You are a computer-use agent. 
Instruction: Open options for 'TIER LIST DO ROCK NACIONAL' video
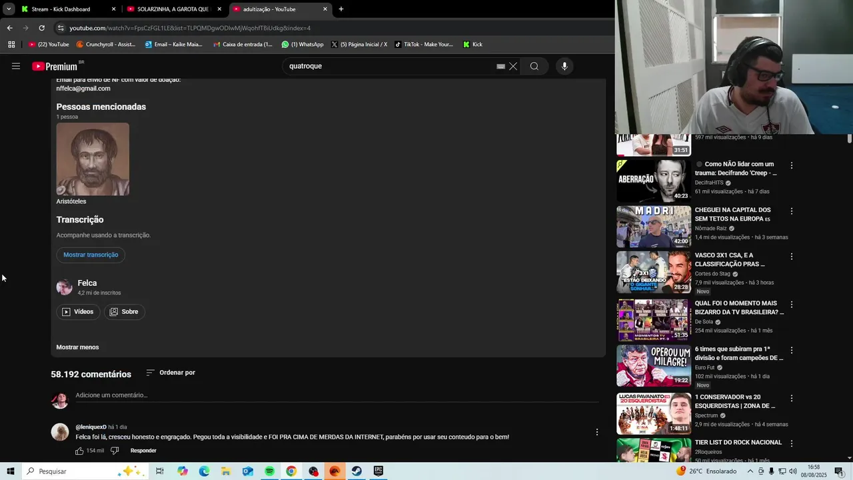click(x=792, y=444)
